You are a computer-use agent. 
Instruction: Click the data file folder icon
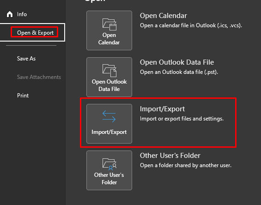coord(109,71)
